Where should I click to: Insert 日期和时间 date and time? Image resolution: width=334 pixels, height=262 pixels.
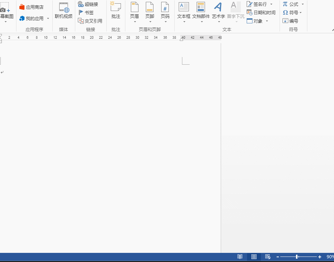point(261,13)
